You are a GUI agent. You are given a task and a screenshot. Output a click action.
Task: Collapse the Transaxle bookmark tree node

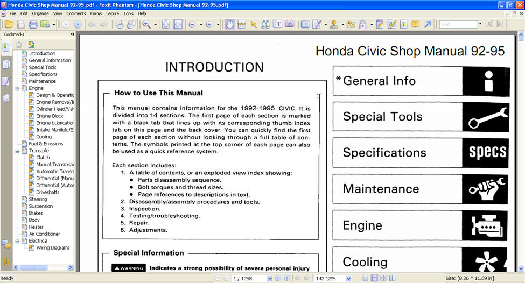17,151
